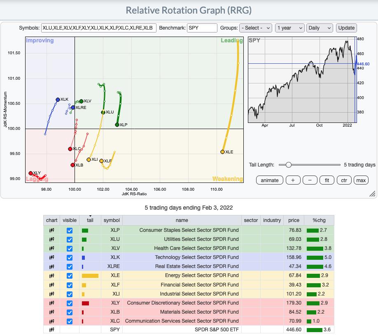Open the Groups Select dropdown
Viewport: 378px width, 335px height.
[256, 28]
